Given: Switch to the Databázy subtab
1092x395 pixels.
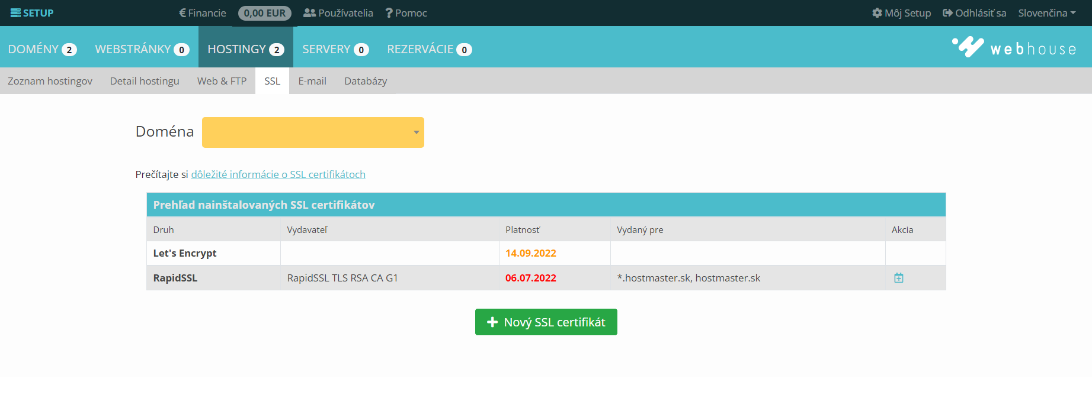Looking at the screenshot, I should tap(366, 81).
